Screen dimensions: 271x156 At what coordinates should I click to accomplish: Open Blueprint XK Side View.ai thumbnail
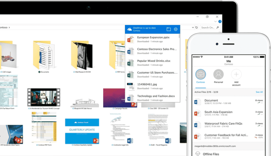pos(85,103)
